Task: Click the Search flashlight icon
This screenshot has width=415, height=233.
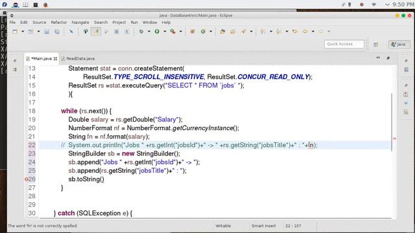Action: tap(243, 32)
